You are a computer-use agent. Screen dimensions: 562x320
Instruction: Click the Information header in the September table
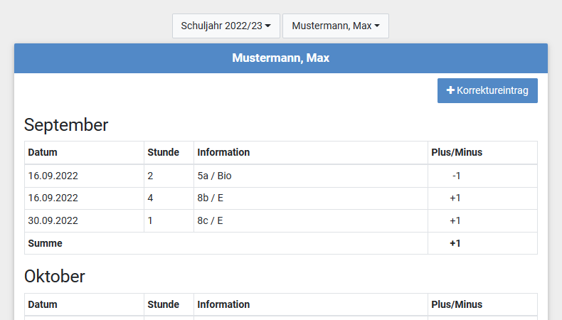pos(223,152)
